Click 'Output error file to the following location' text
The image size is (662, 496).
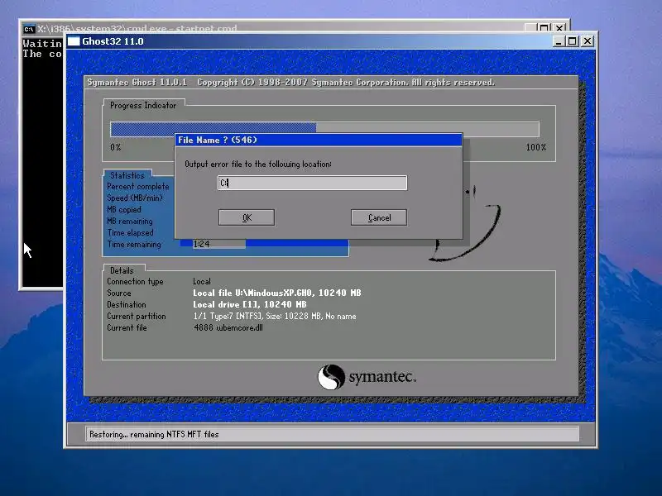click(x=258, y=164)
